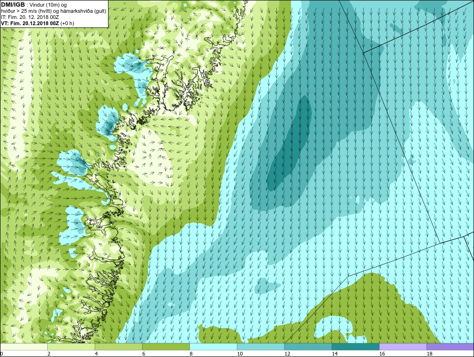Screen dimensions: 474x357
Task: Click the purple swatch above 18 m/s
Action: [x=450, y=347]
